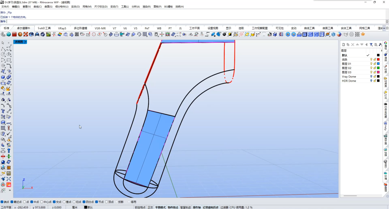389x209 pixels.
Task: Toggle the 端点 end snap checkbox
Action: coord(2,202)
